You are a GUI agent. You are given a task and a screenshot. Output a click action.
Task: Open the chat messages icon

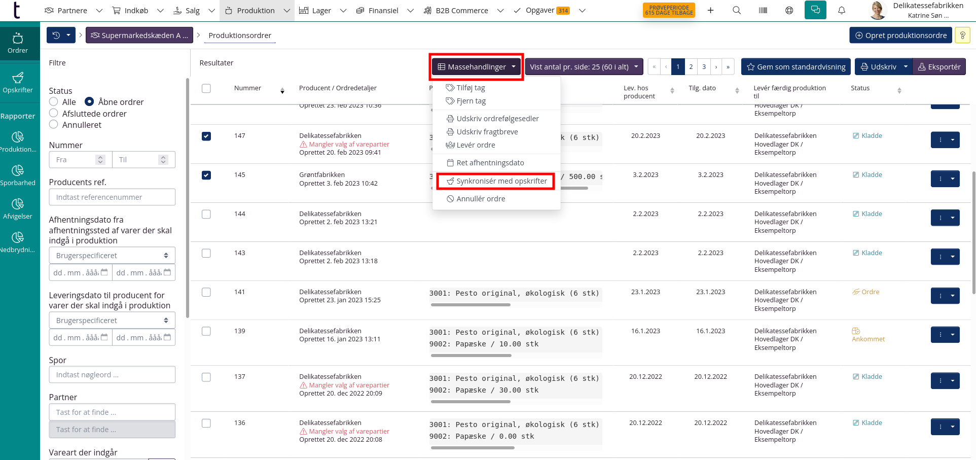(815, 10)
